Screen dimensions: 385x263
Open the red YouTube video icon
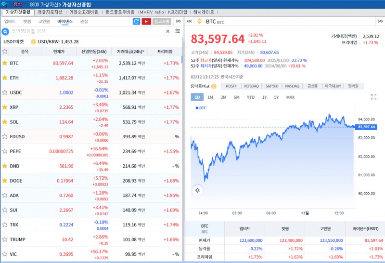click(146, 21)
